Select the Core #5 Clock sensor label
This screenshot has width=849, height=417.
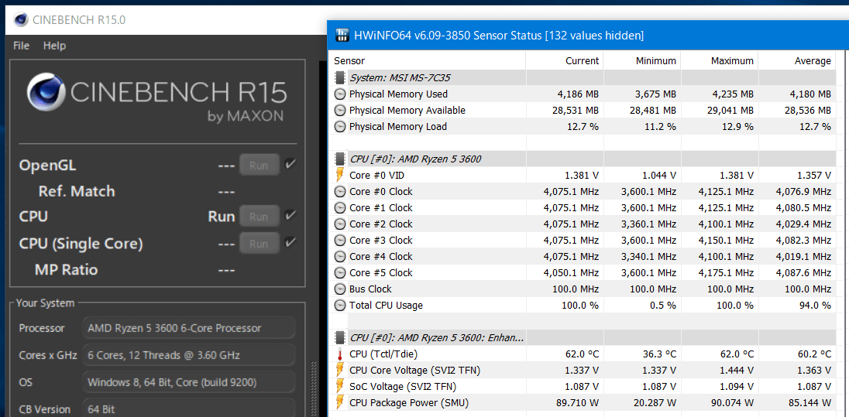(381, 272)
